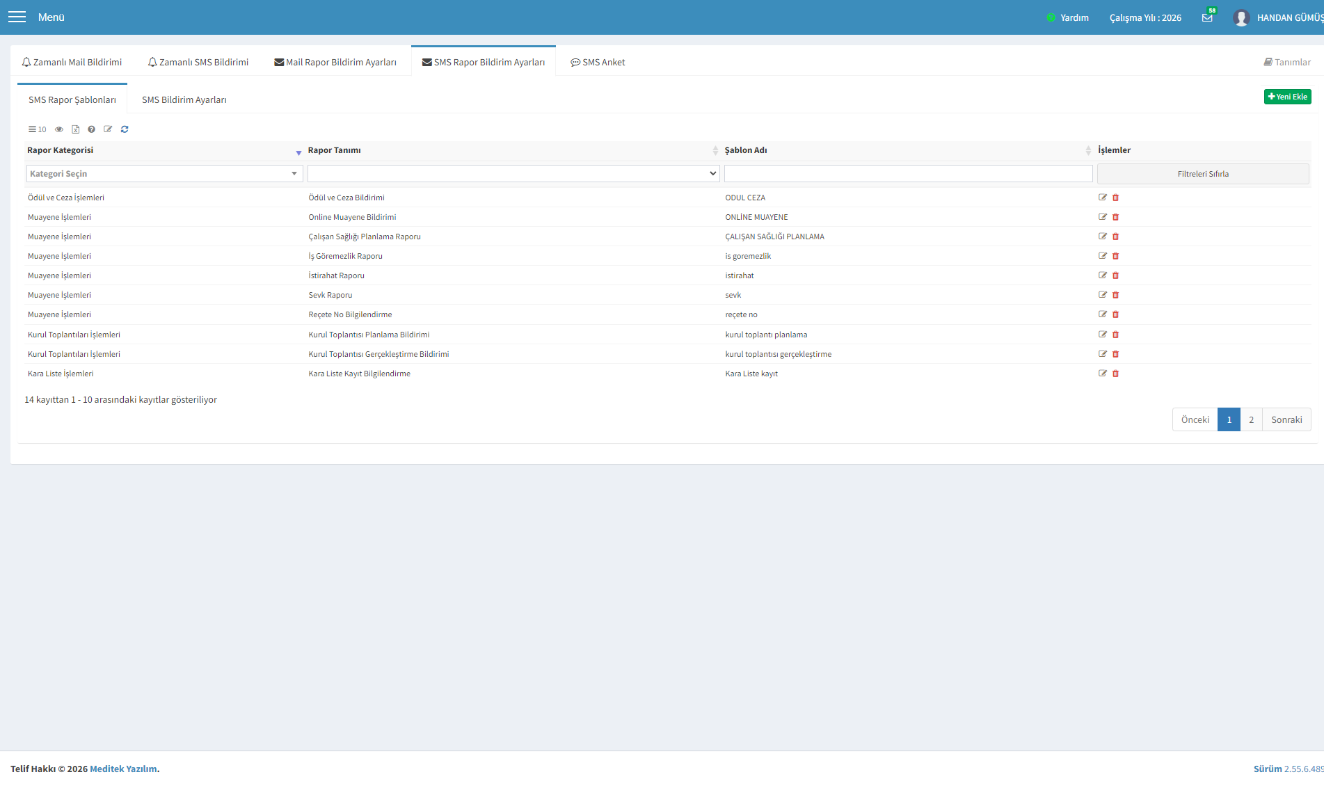Edit the sevk template row
Image resolution: width=1324 pixels, height=786 pixels.
tap(1103, 295)
